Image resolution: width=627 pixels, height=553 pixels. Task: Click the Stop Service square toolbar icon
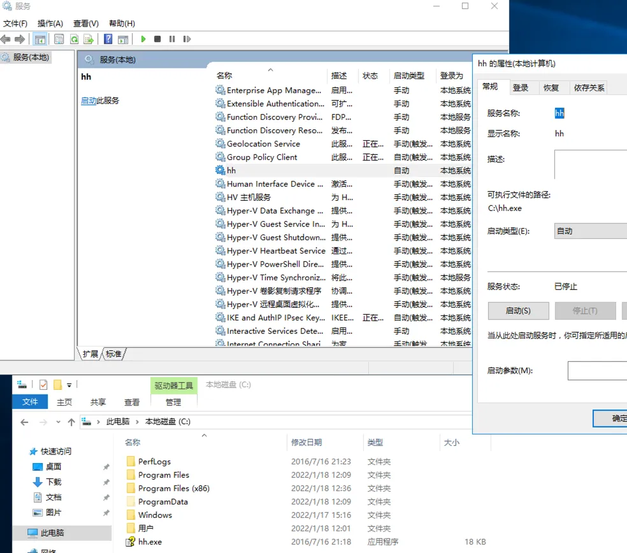[157, 39]
